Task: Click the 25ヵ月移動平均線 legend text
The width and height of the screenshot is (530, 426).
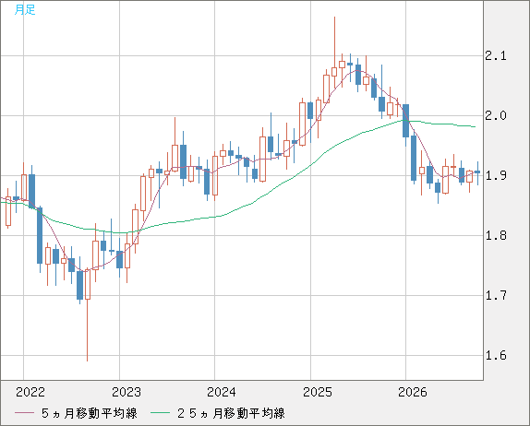Action: [231, 413]
